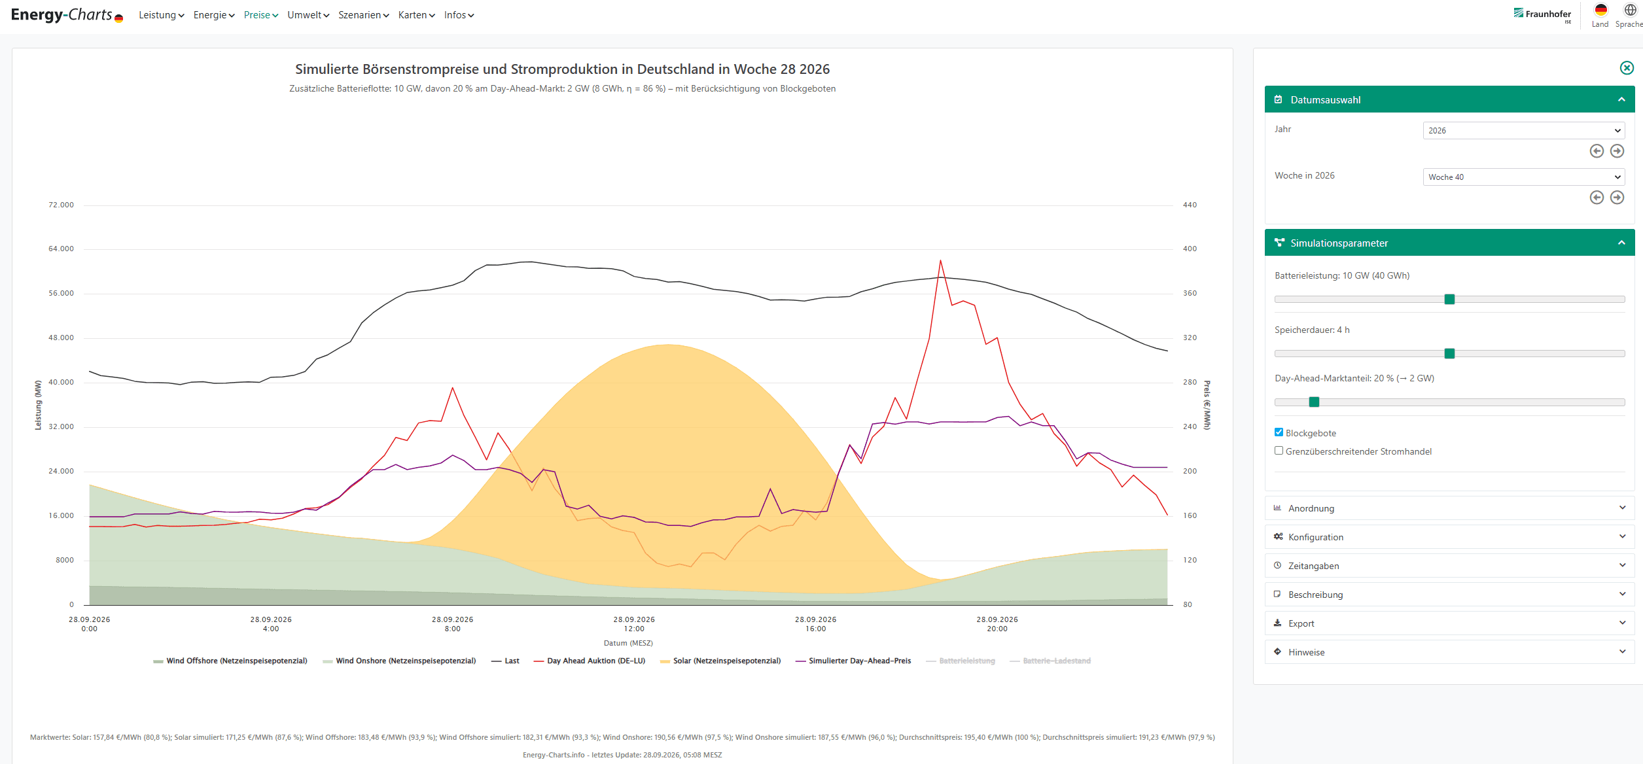Toggle Solar legend series

[x=720, y=661]
